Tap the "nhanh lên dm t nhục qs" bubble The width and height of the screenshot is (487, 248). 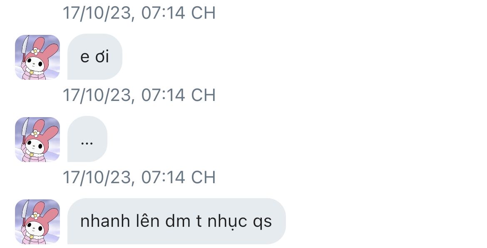[176, 221]
